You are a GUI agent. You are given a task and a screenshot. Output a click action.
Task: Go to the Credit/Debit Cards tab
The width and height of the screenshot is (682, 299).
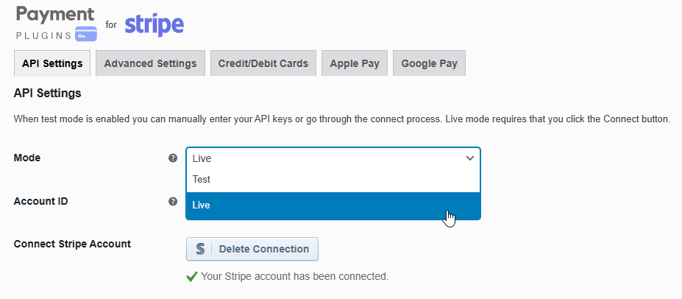coord(263,63)
